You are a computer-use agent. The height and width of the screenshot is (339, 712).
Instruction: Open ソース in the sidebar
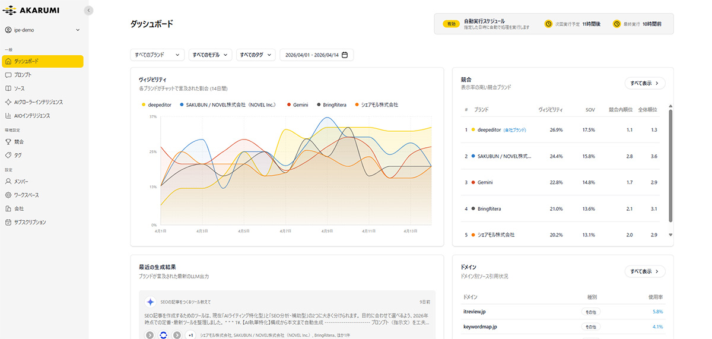tap(43, 88)
